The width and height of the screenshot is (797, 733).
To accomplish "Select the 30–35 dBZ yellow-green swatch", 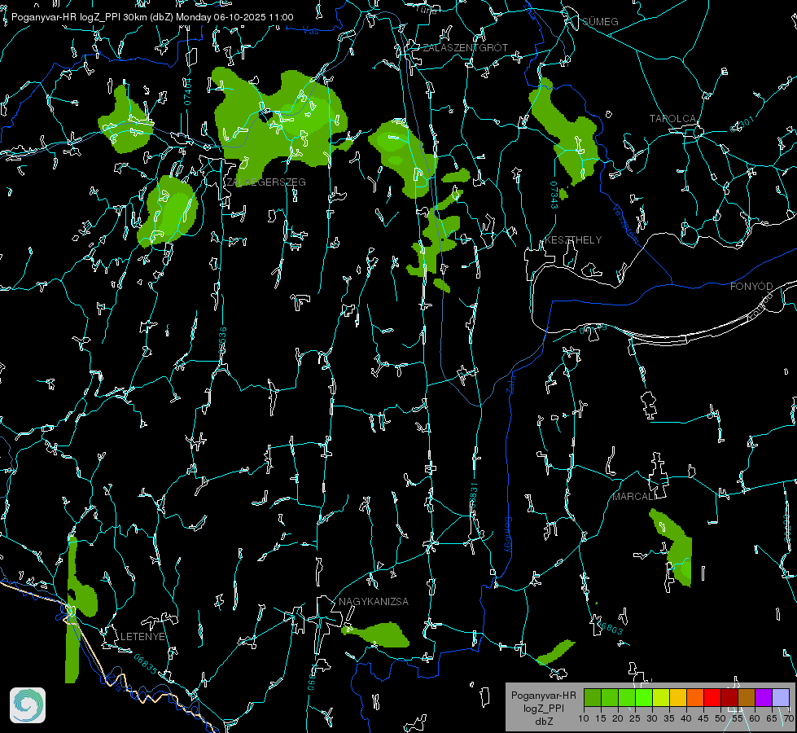I will click(661, 697).
